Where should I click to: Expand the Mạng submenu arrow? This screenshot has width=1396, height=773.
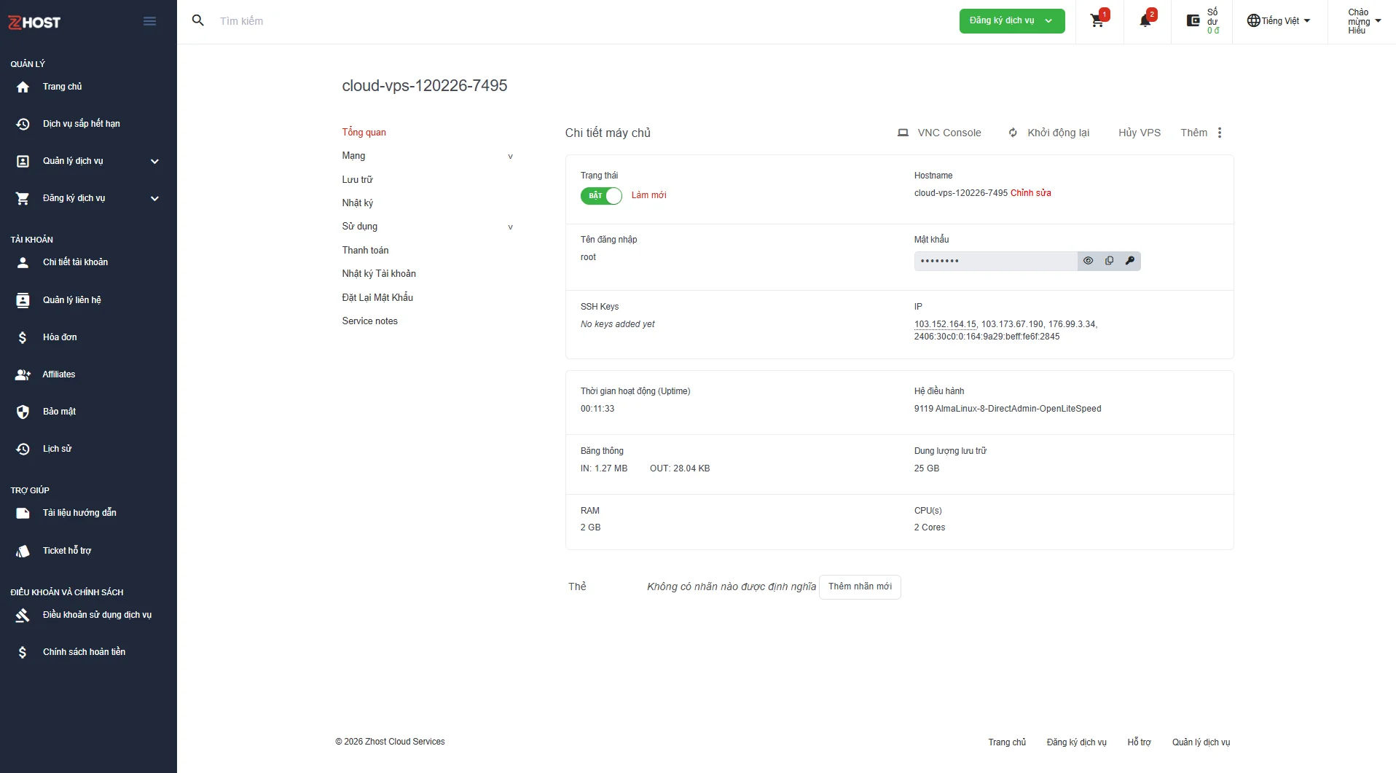pyautogui.click(x=510, y=156)
